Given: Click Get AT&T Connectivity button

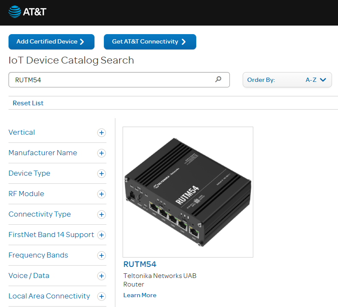Looking at the screenshot, I should (x=150, y=42).
